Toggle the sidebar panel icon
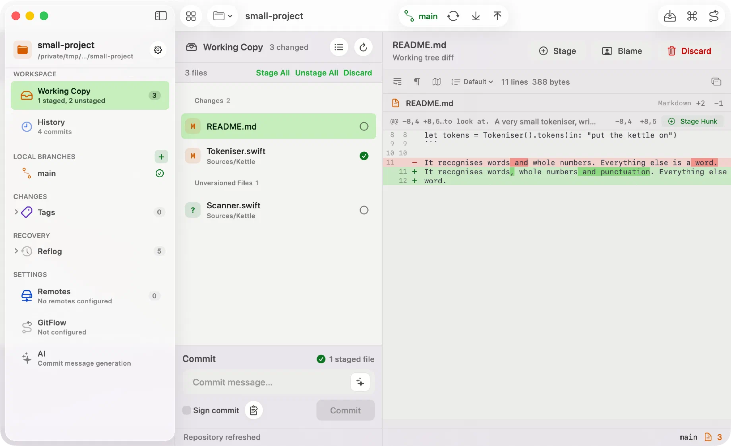Viewport: 731px width, 446px height. pyautogui.click(x=161, y=16)
